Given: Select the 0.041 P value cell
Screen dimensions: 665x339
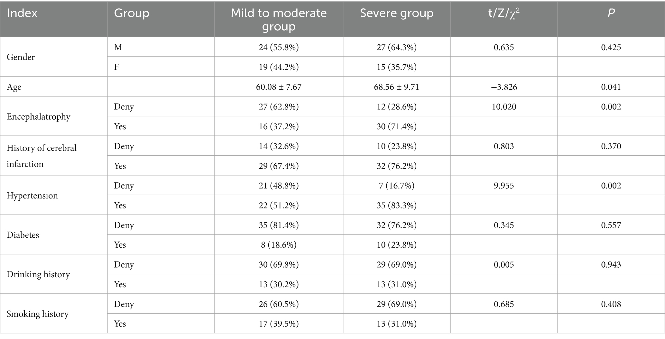Looking at the screenshot, I should 611,87.
